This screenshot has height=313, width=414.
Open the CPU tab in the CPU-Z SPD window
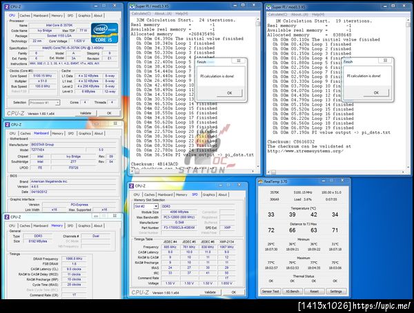pyautogui.click(x=137, y=195)
